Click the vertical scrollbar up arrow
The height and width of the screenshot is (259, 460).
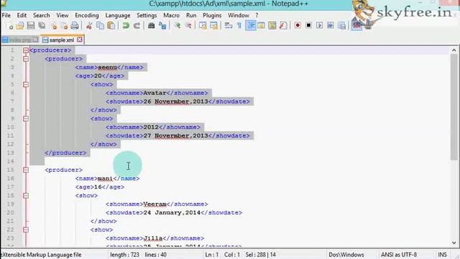454,50
